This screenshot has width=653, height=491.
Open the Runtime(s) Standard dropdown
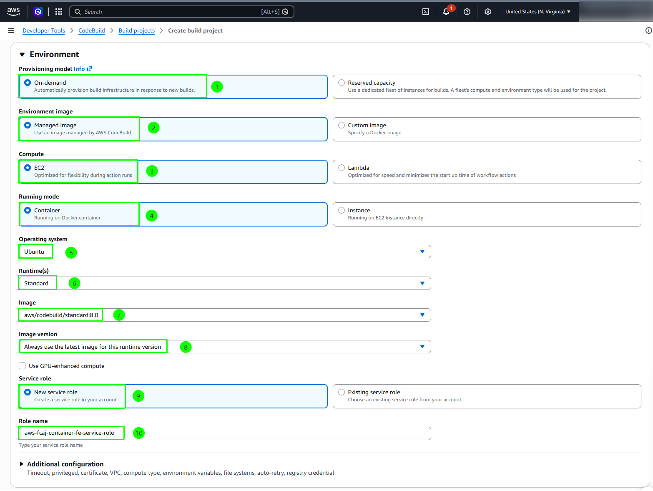[225, 283]
